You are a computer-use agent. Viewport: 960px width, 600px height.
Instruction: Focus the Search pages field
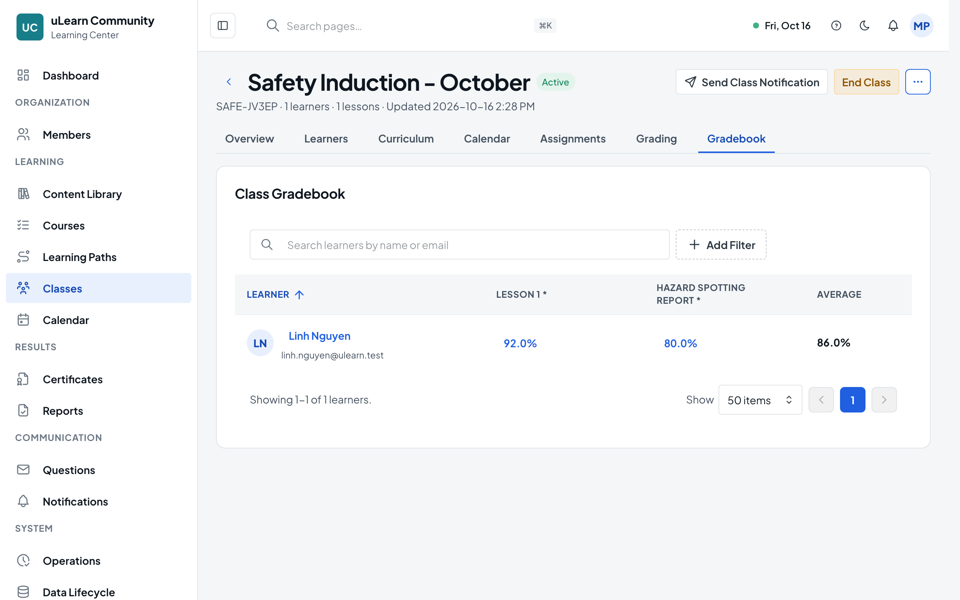[x=410, y=26]
